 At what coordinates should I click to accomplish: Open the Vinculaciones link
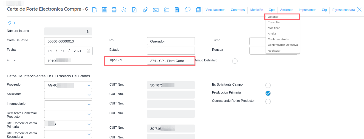(215, 10)
